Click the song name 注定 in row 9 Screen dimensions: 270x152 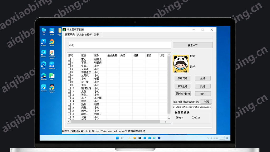(x=84, y=85)
